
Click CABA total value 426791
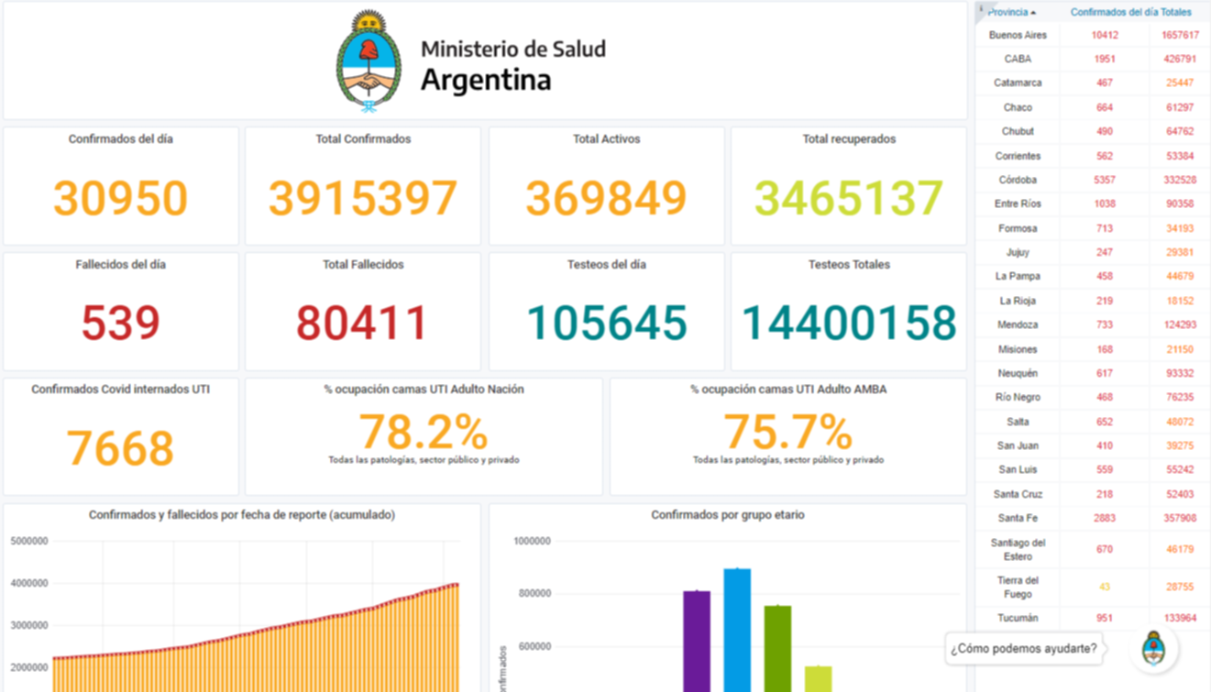[1180, 59]
